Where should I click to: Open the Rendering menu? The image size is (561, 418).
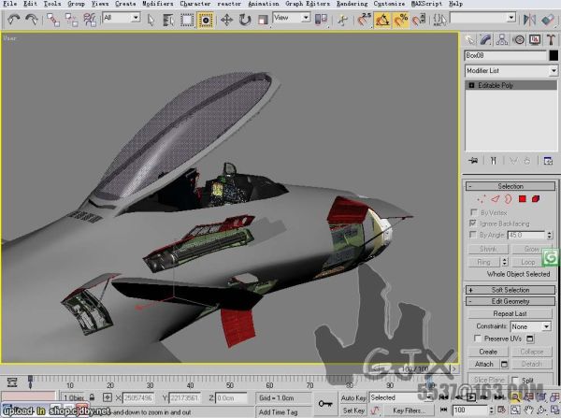[352, 4]
